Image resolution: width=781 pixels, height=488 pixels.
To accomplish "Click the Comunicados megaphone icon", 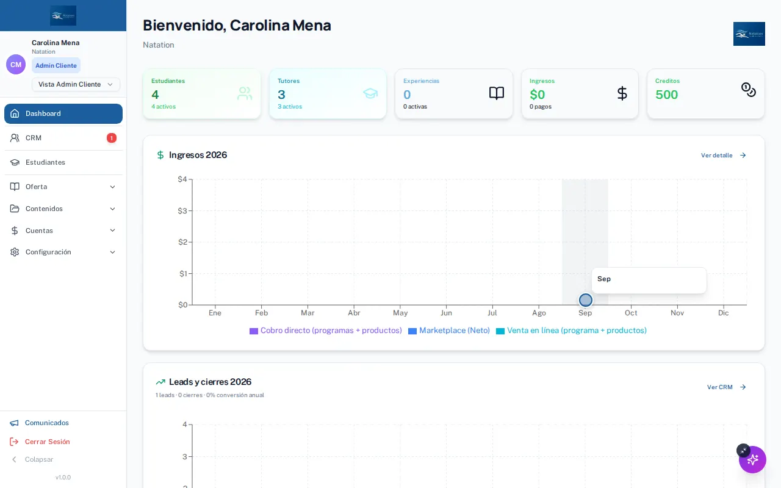I will [14, 423].
